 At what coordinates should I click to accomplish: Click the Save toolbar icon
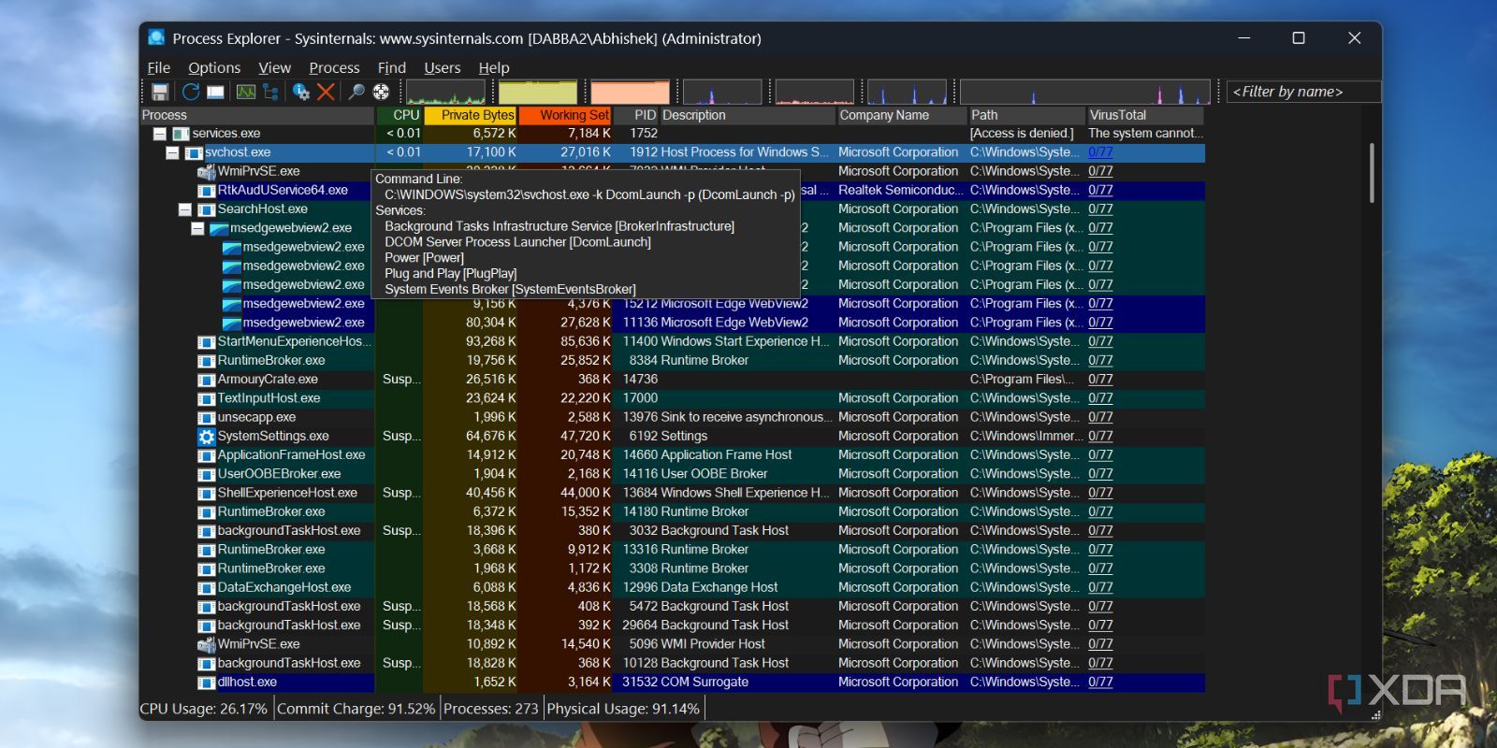pyautogui.click(x=160, y=92)
